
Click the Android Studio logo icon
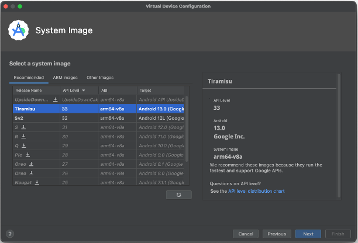(19, 30)
